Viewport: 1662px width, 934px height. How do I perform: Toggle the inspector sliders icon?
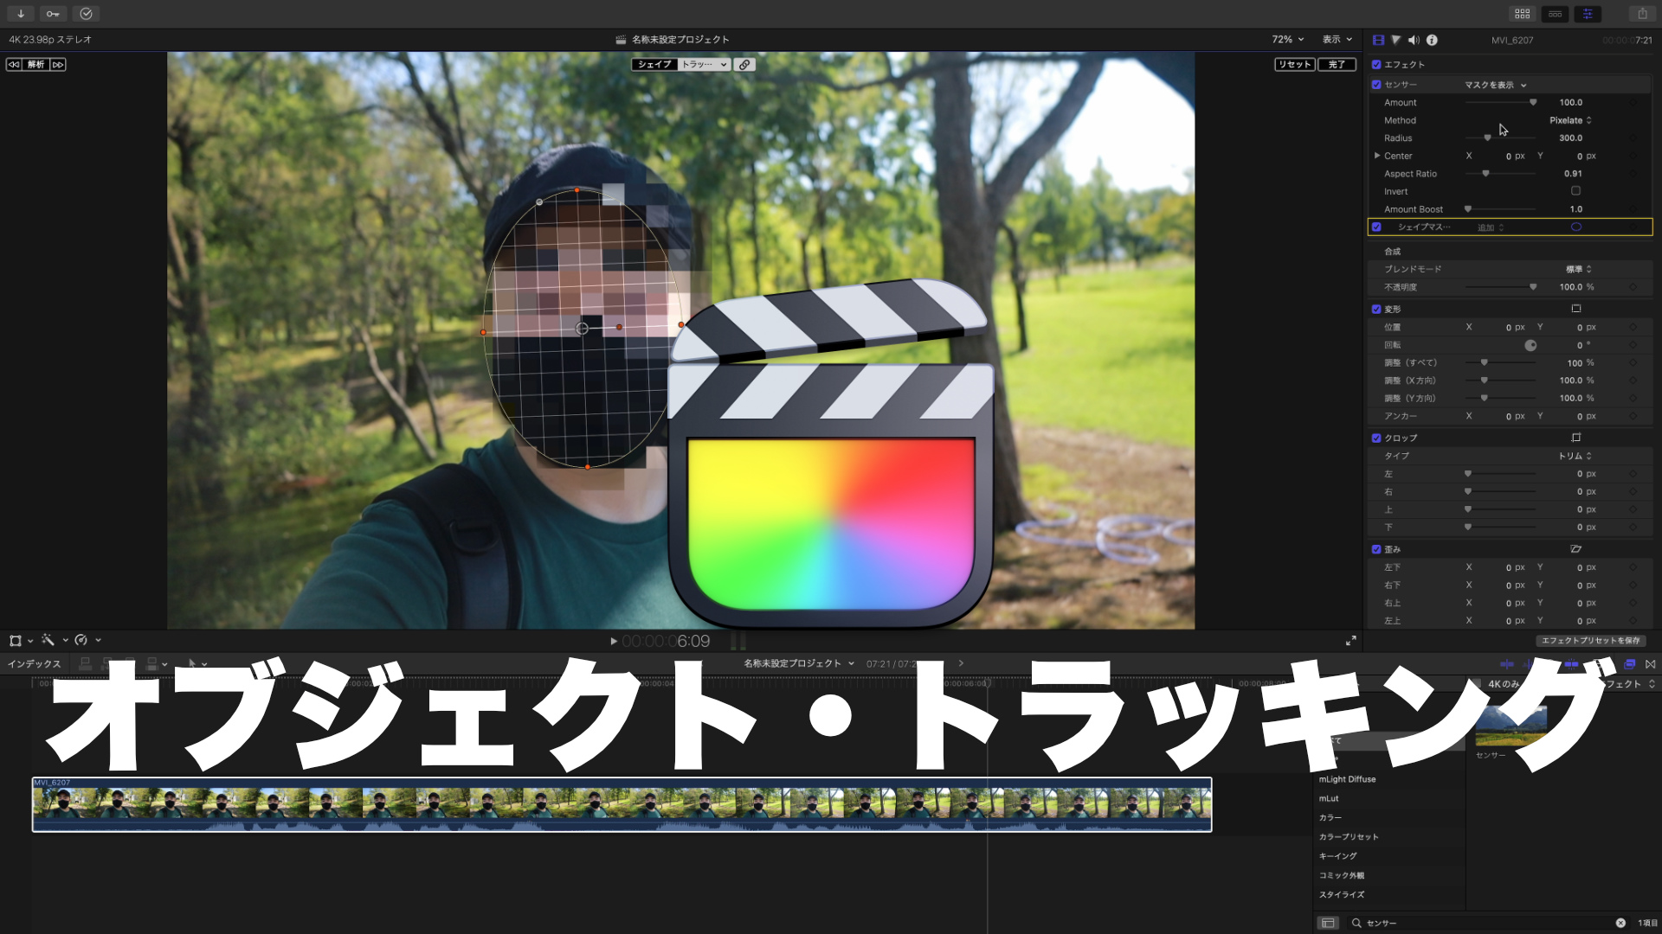1588,14
